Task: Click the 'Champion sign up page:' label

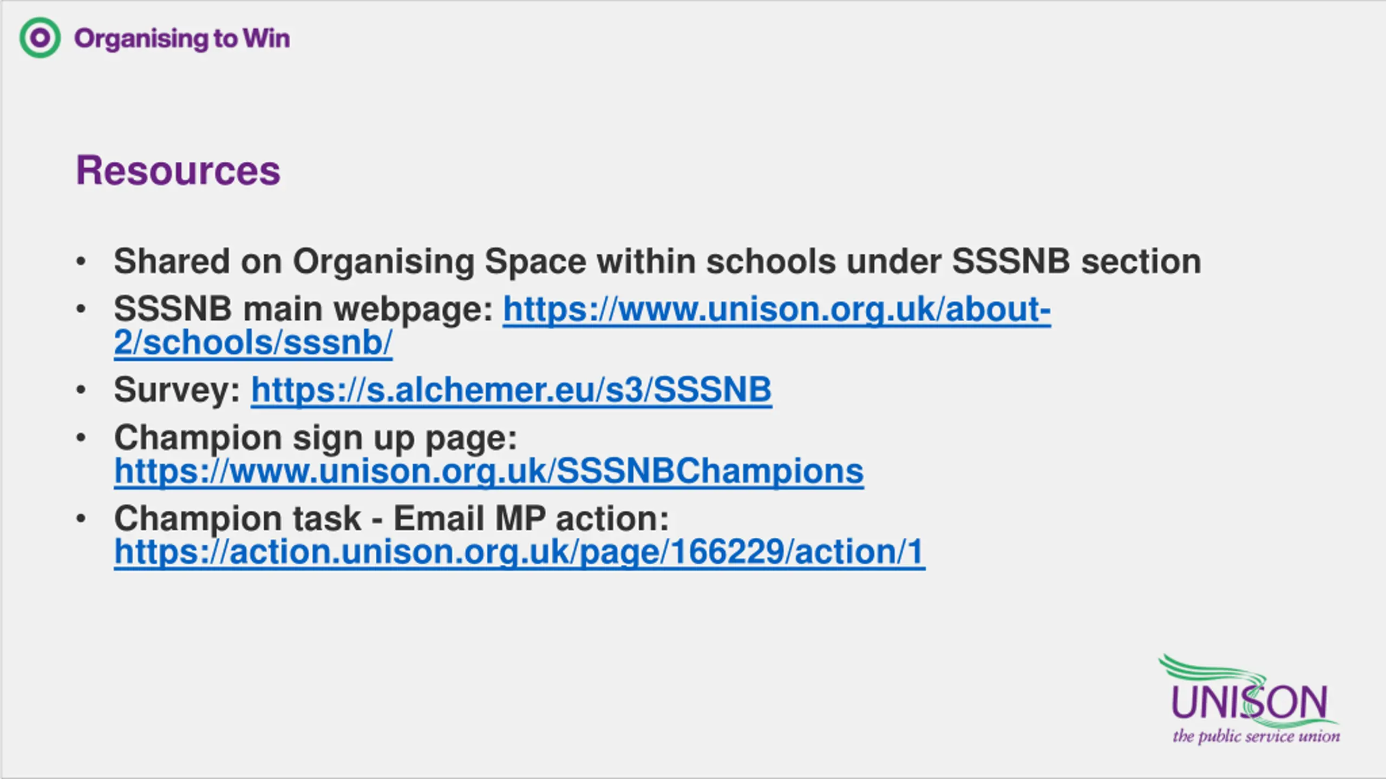Action: pos(316,438)
